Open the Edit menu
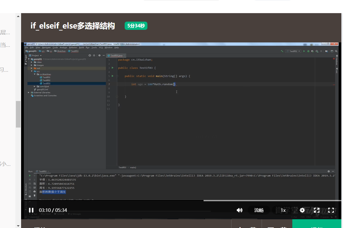The width and height of the screenshot is (343, 228). (x=32, y=47)
